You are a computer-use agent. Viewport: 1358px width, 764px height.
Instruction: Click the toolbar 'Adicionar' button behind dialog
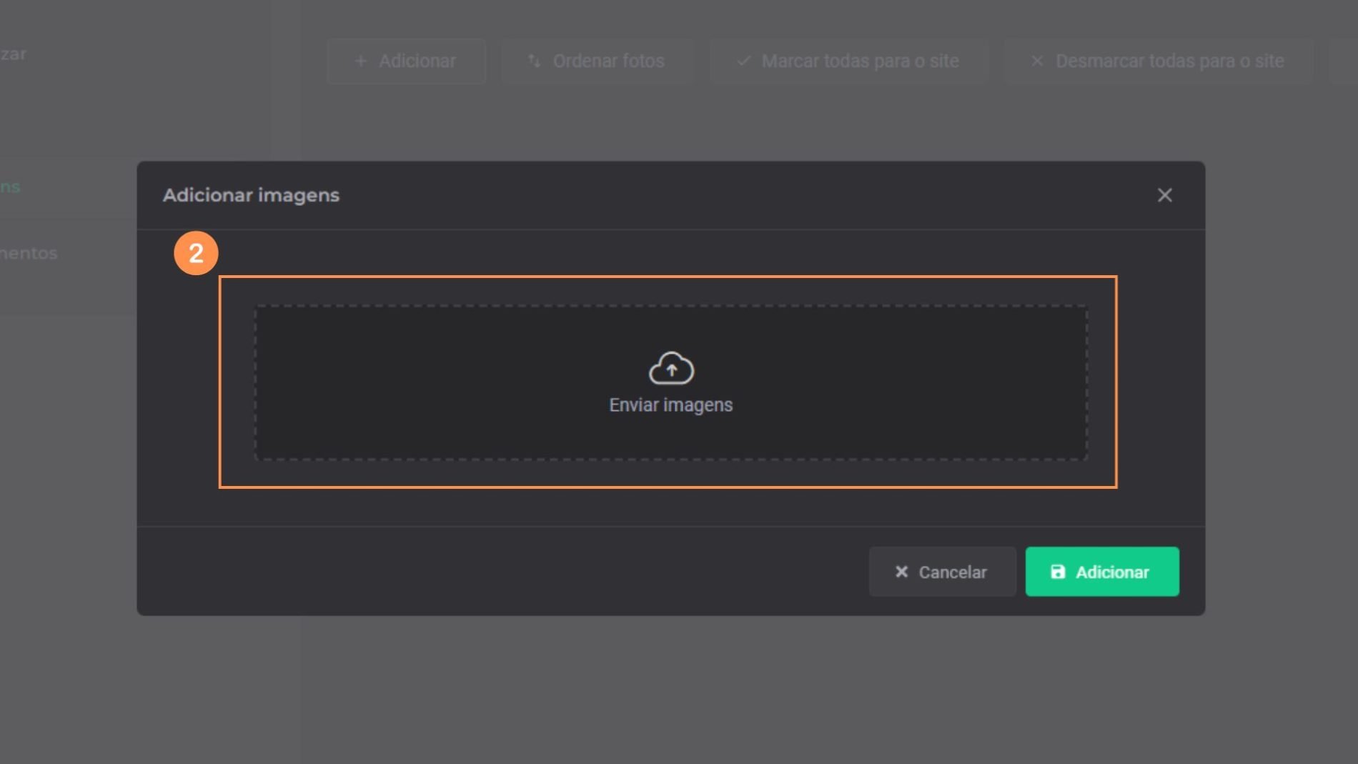[406, 61]
